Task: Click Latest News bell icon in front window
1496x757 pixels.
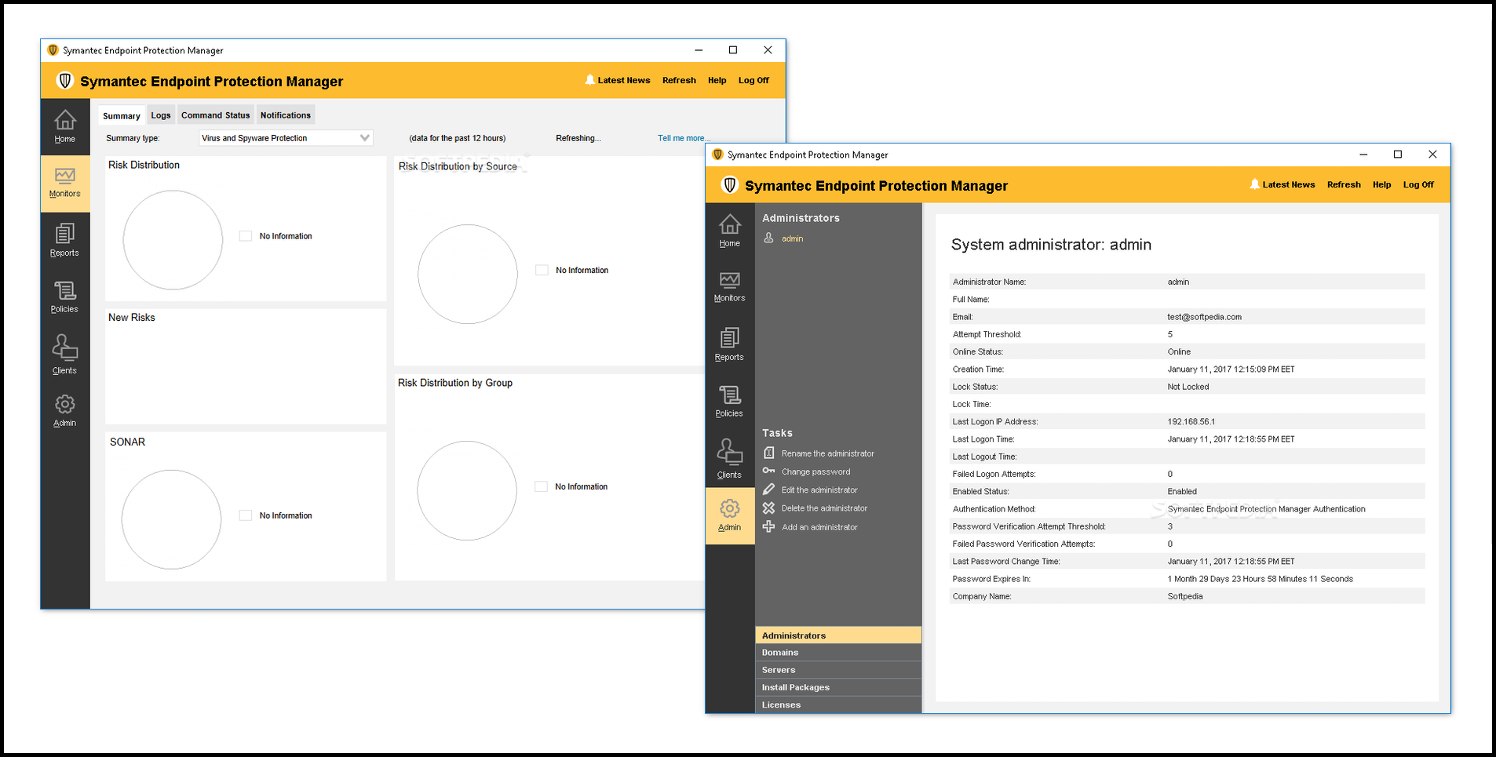Action: (1254, 184)
